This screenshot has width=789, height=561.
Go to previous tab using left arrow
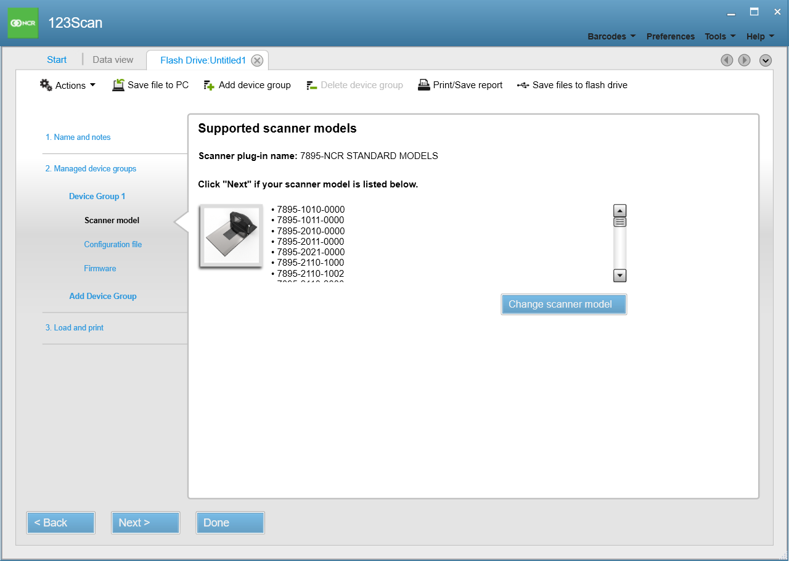click(x=727, y=60)
